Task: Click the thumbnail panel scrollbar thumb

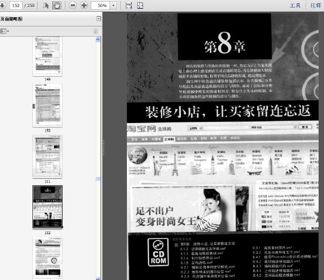Action: 98,179
